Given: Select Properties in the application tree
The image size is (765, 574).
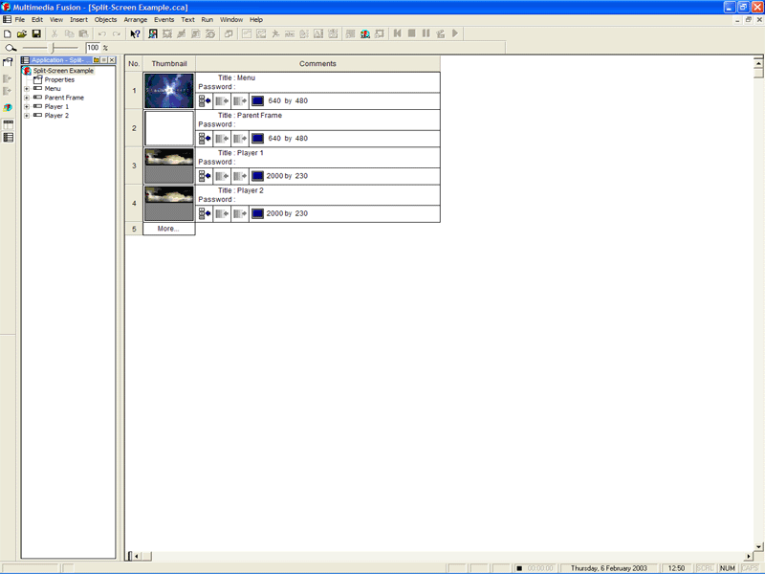Looking at the screenshot, I should coord(58,79).
